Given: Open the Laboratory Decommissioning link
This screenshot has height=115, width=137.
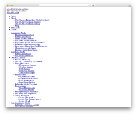Looking at the screenshot, I should pos(28,44).
